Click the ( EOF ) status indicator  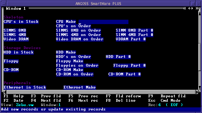coord(174,105)
